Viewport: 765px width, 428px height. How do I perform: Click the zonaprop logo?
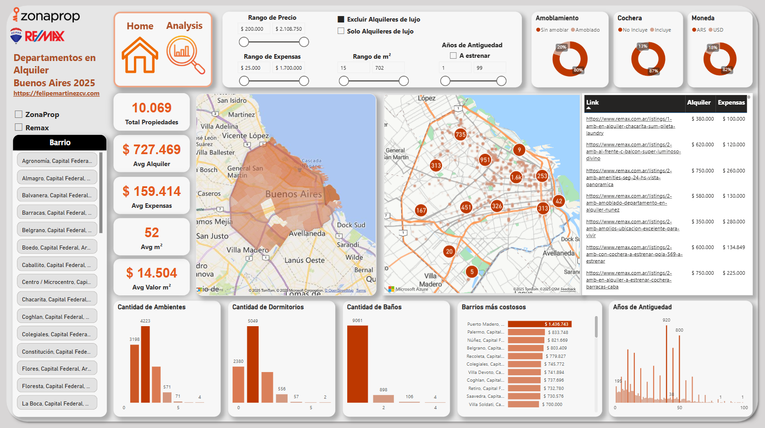point(46,16)
